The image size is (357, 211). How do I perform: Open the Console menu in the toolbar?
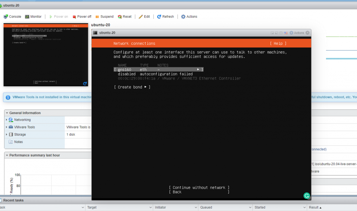coord(12,16)
